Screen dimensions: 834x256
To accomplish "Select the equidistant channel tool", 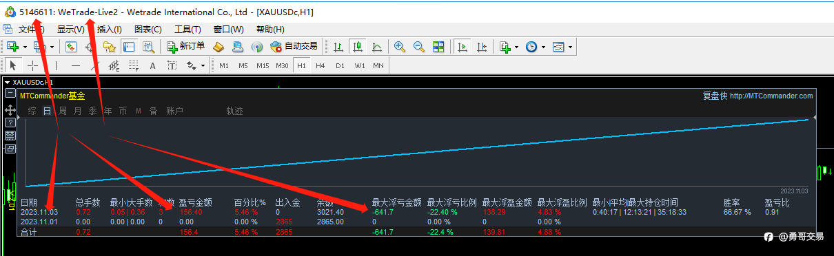I will click(x=114, y=65).
